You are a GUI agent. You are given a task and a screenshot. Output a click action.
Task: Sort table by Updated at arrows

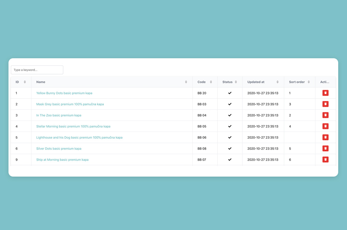click(x=278, y=82)
